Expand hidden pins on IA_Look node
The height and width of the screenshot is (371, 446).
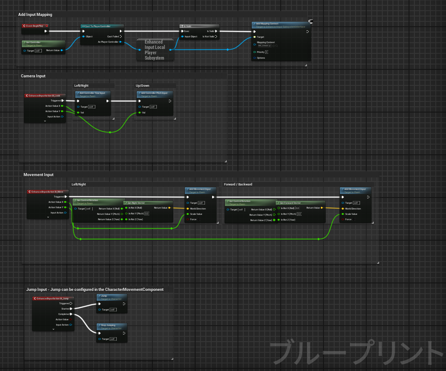pyautogui.click(x=45, y=121)
